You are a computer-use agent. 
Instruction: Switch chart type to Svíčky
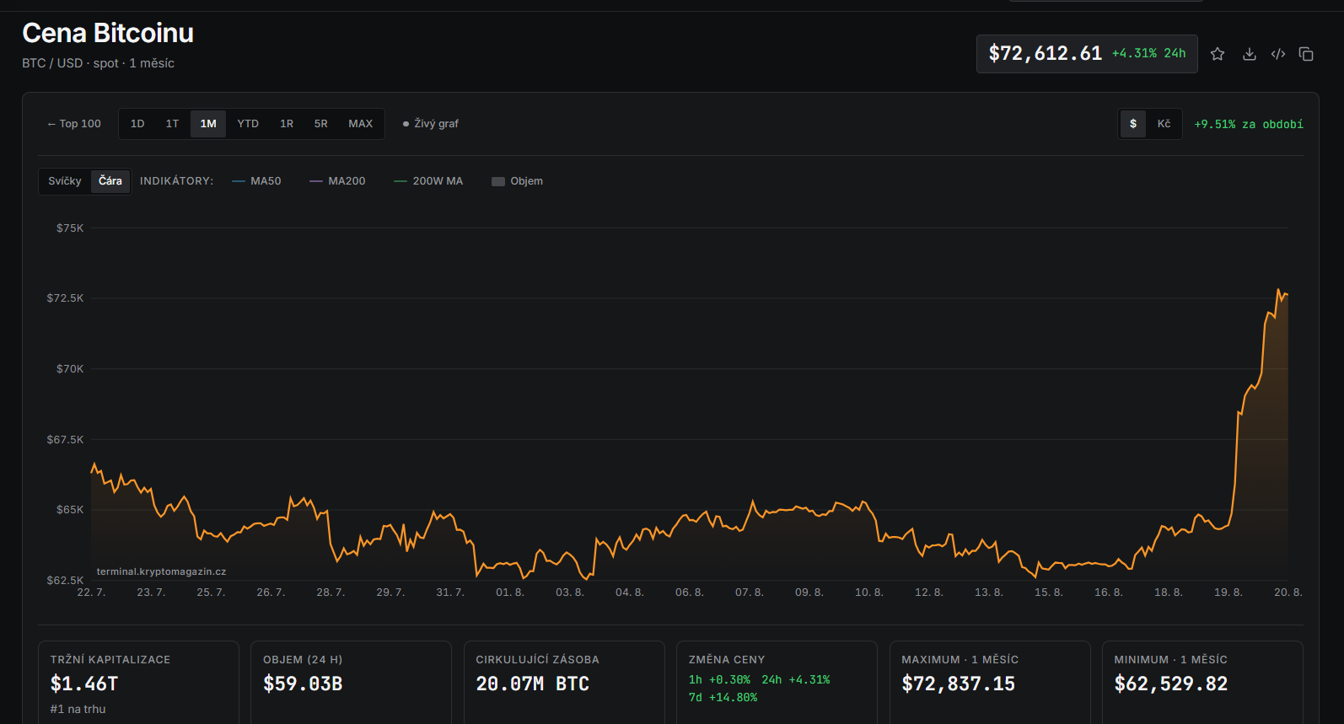[x=65, y=181]
